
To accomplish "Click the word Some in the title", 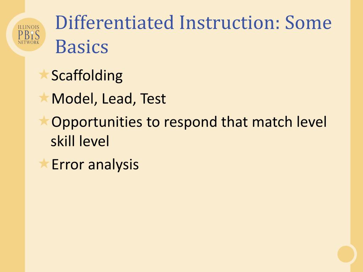I will pyautogui.click(x=308, y=22).
